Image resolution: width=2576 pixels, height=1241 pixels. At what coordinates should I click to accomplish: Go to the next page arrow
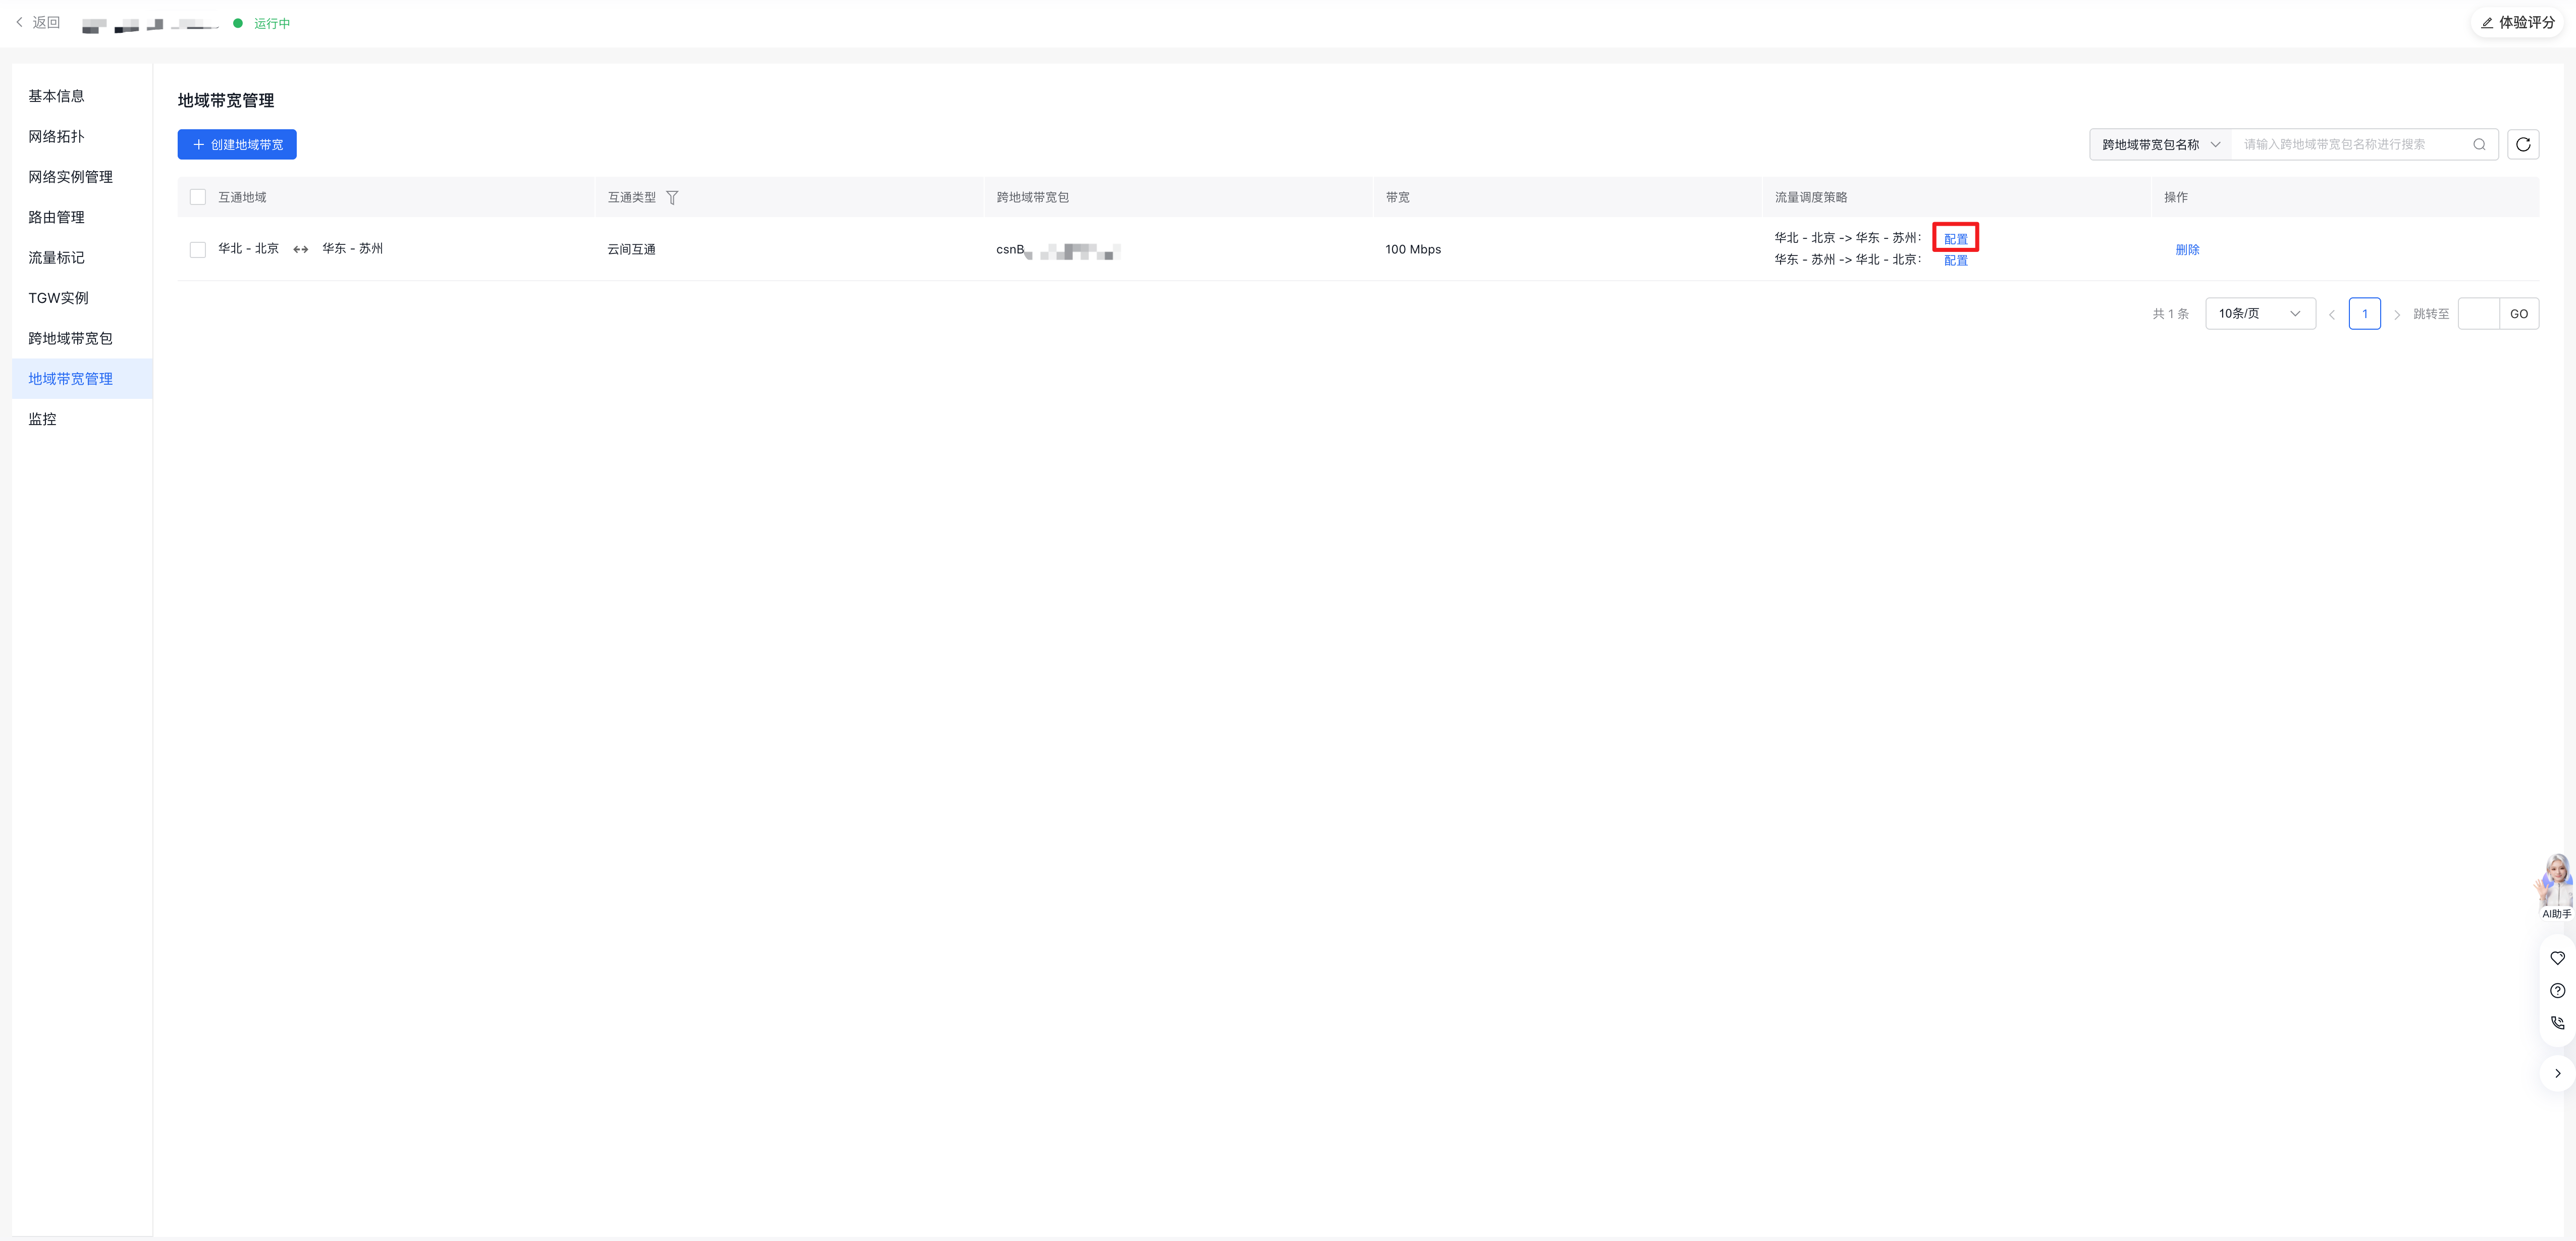[x=2396, y=314]
